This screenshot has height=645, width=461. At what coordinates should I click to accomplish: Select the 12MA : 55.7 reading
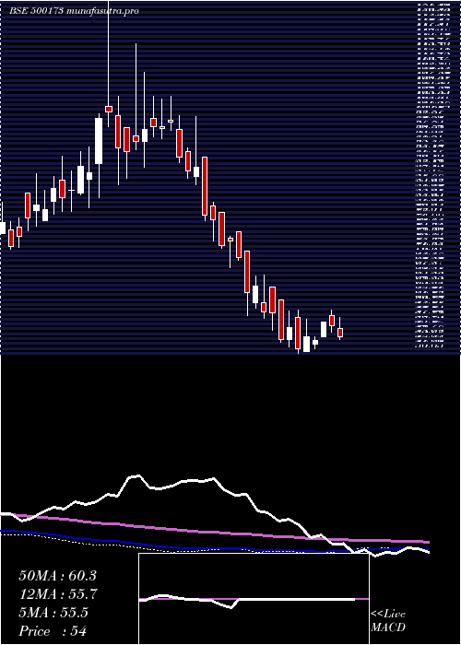pos(57,594)
